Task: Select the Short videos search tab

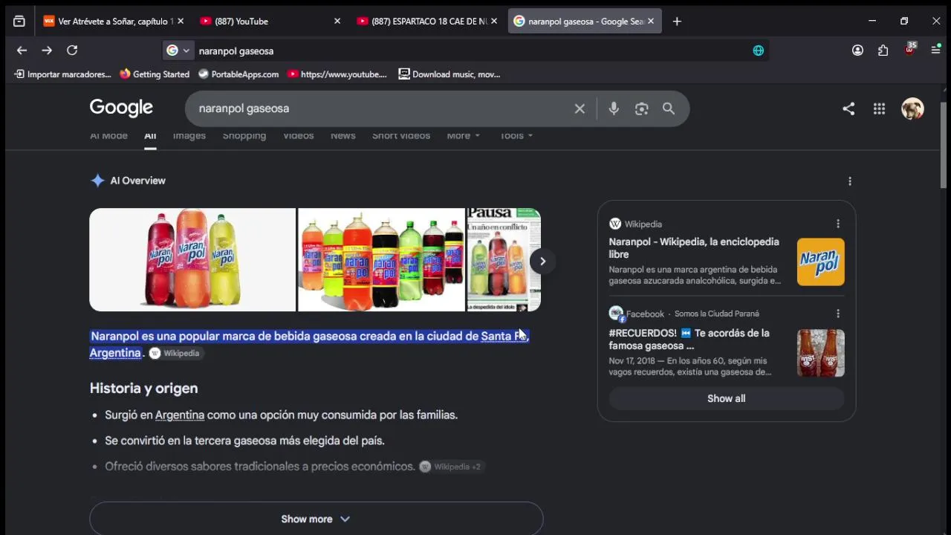Action: pyautogui.click(x=401, y=136)
